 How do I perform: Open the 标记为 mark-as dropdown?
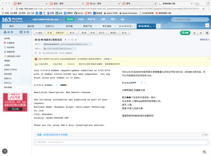coord(103,33)
